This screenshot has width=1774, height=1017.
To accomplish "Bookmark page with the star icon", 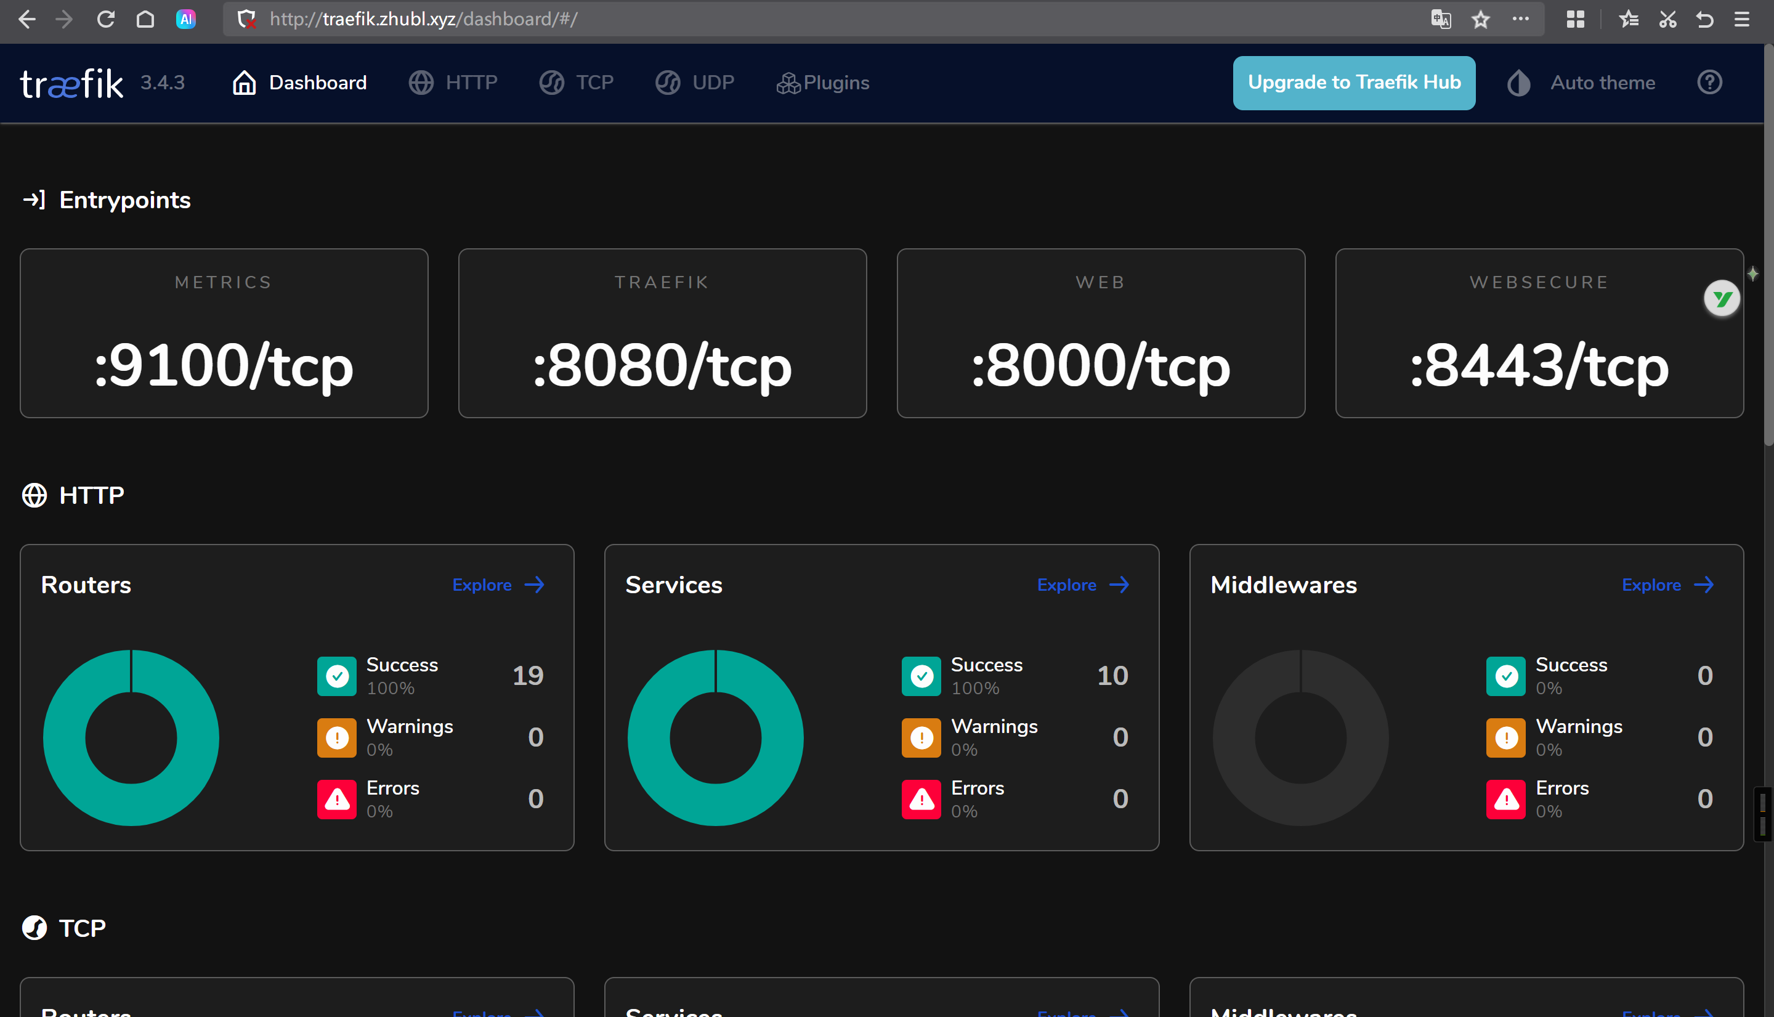I will [x=1480, y=19].
